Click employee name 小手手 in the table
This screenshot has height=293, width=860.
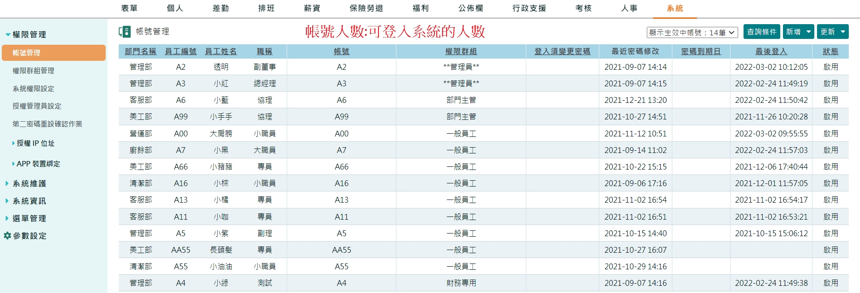coord(221,117)
